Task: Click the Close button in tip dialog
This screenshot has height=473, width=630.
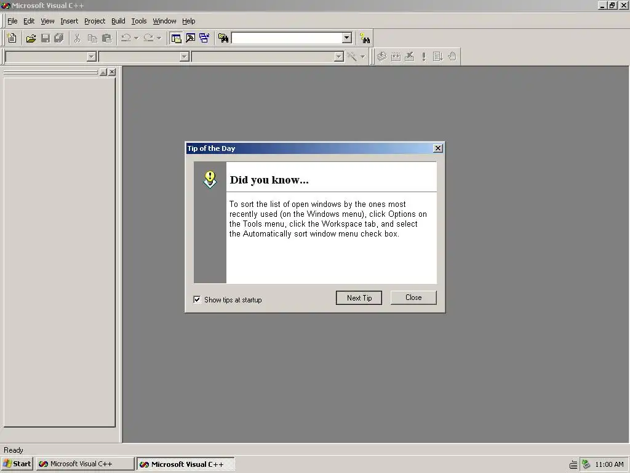Action: (413, 297)
